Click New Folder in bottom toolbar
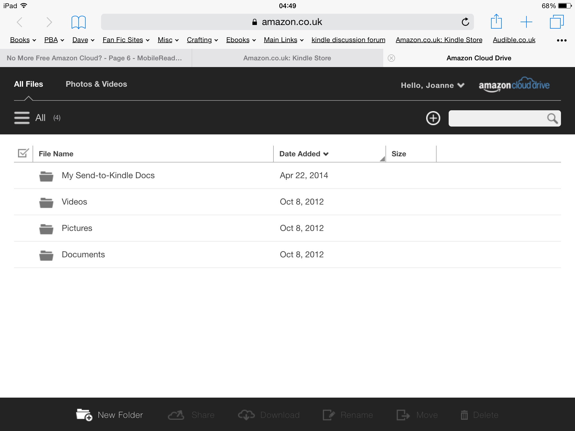575x431 pixels. (109, 415)
